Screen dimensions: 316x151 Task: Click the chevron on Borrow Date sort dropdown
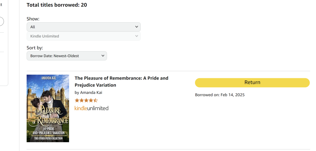(103, 56)
